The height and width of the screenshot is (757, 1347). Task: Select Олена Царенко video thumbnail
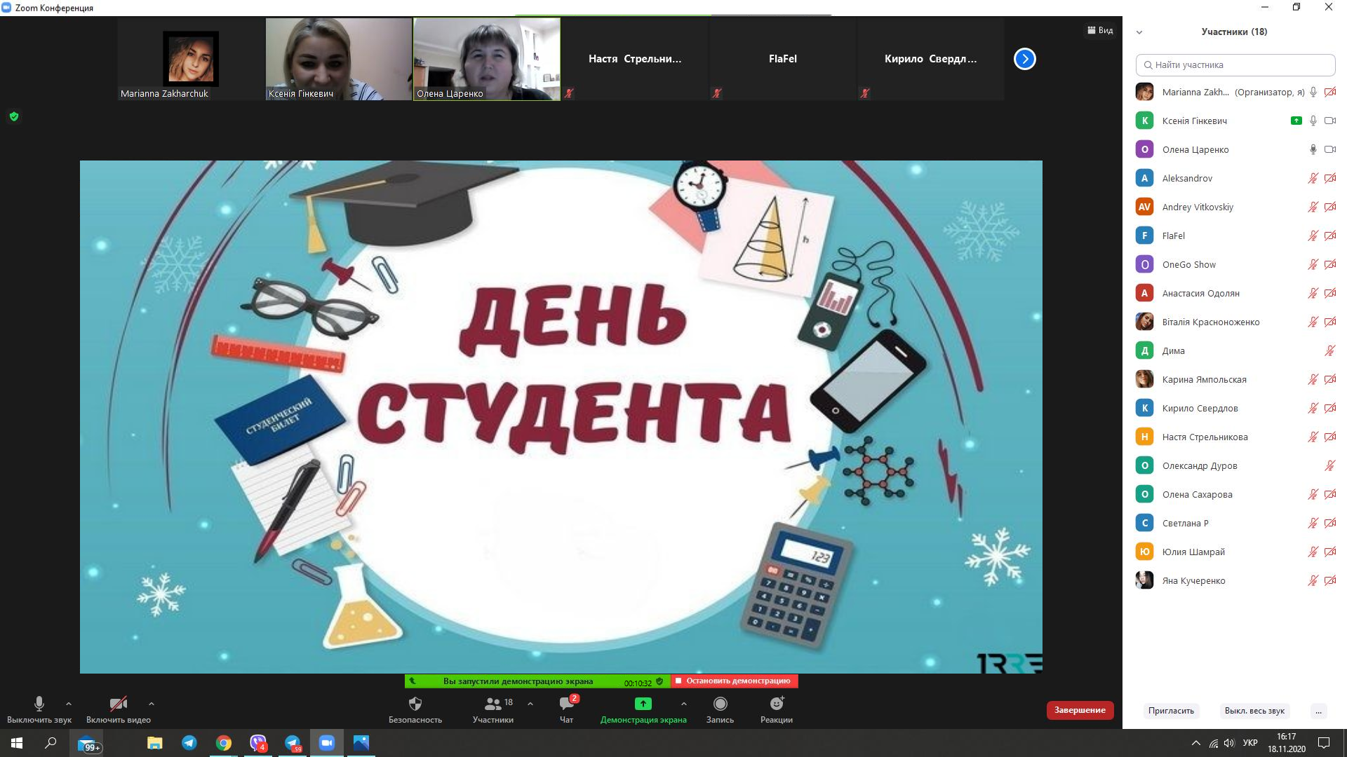point(486,59)
